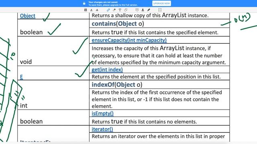This screenshot has width=257, height=144.
Task: Click 'Increases the capacity of this ArrayList' text
Action: coord(159,55)
